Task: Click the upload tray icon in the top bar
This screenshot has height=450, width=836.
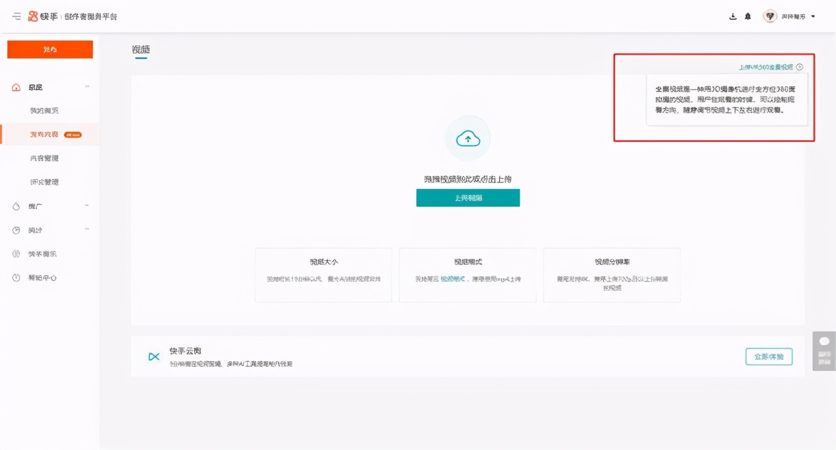Action: tap(732, 16)
